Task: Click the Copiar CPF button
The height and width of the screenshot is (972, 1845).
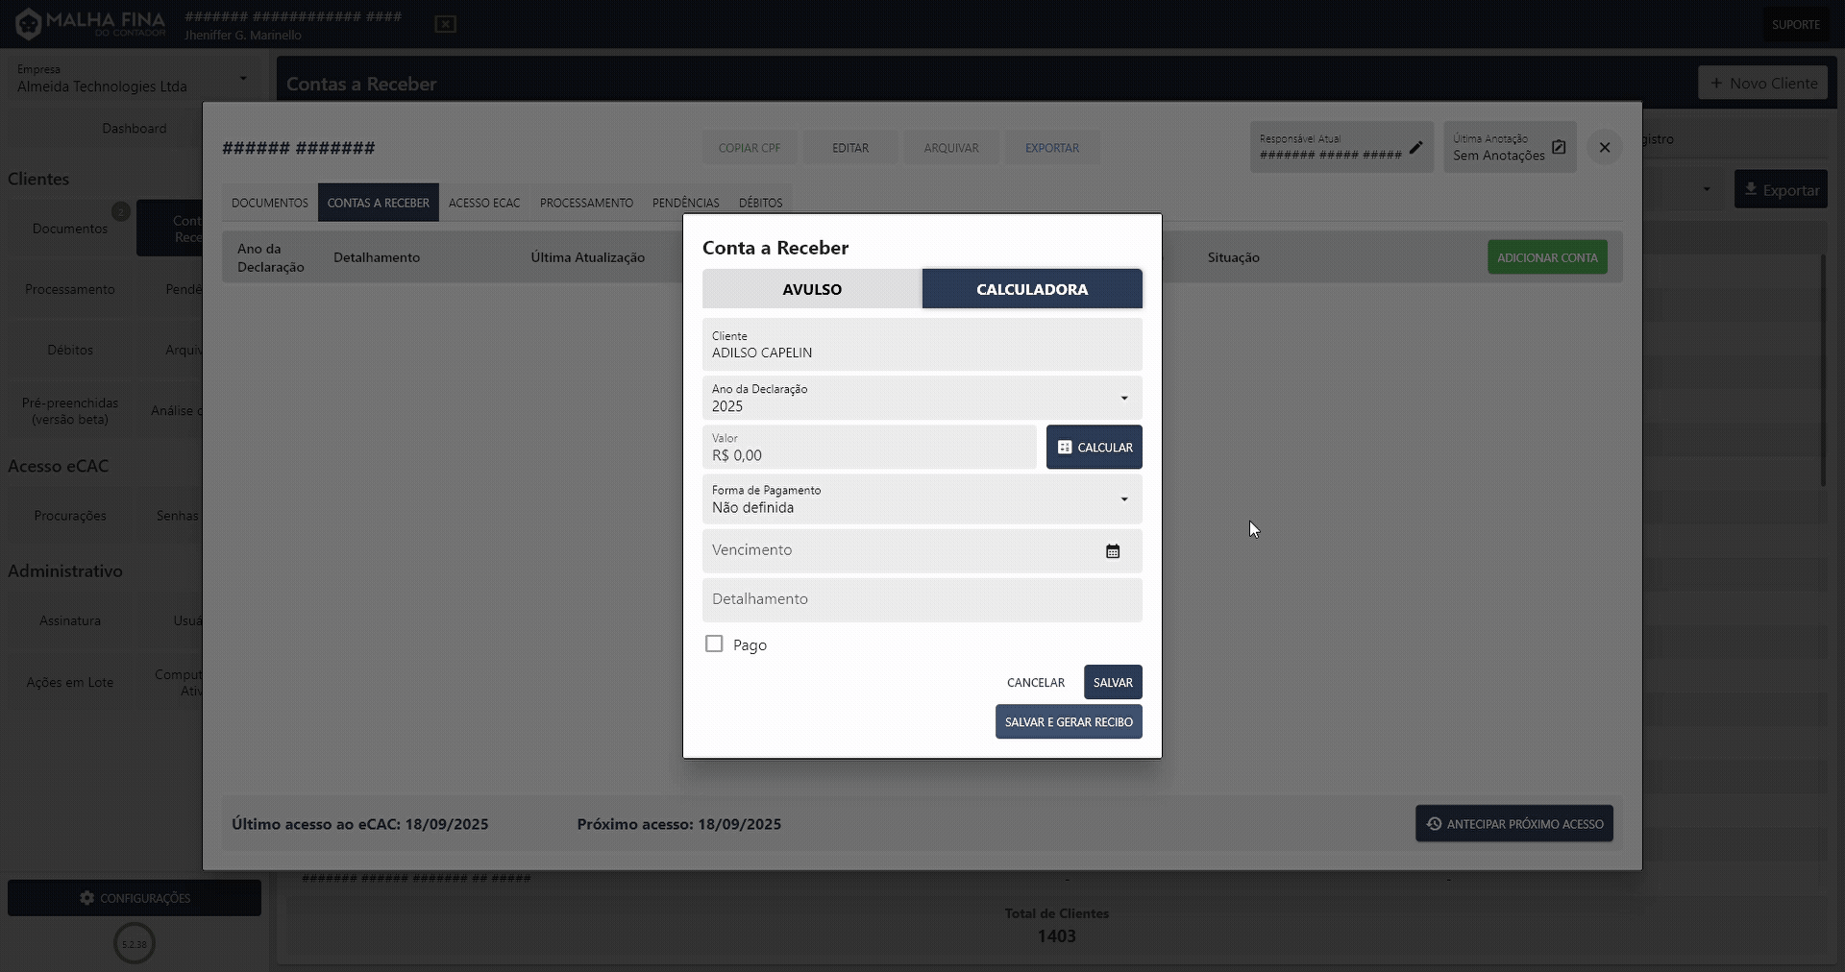Action: click(x=750, y=147)
